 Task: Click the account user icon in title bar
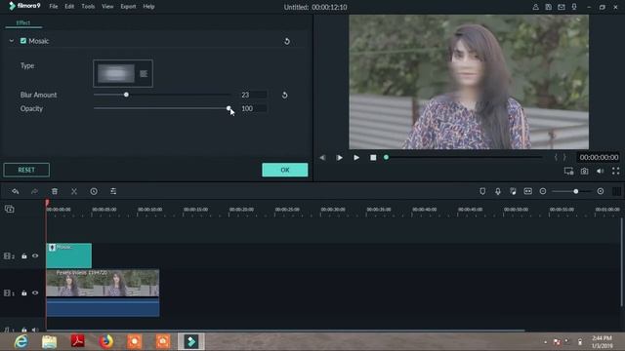536,7
